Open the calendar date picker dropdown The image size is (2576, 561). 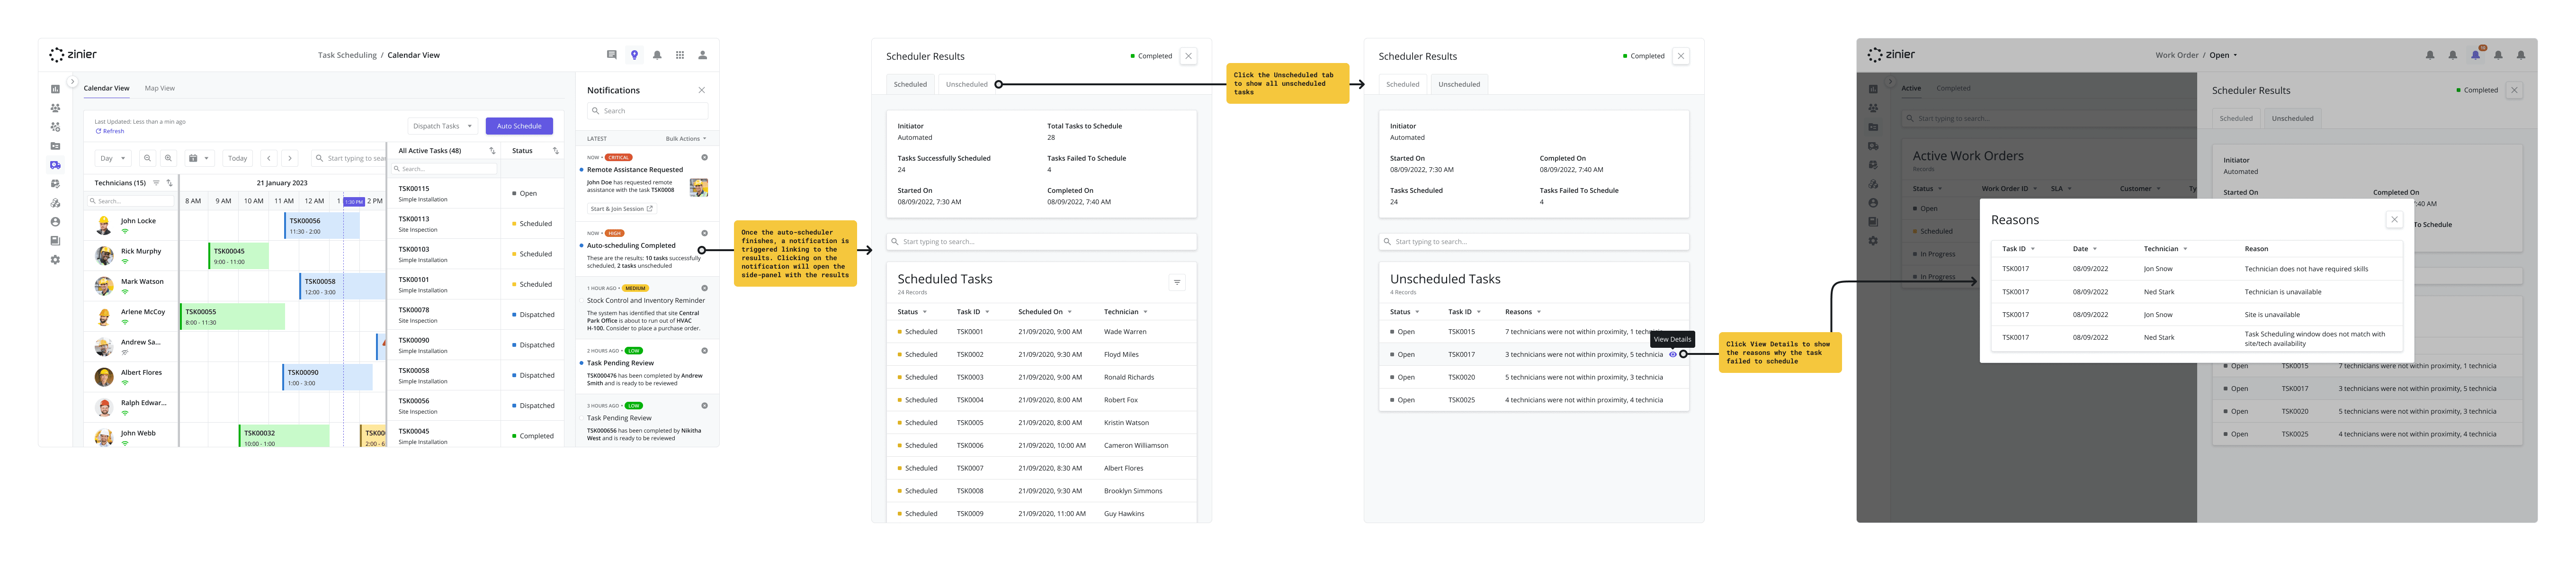click(199, 158)
